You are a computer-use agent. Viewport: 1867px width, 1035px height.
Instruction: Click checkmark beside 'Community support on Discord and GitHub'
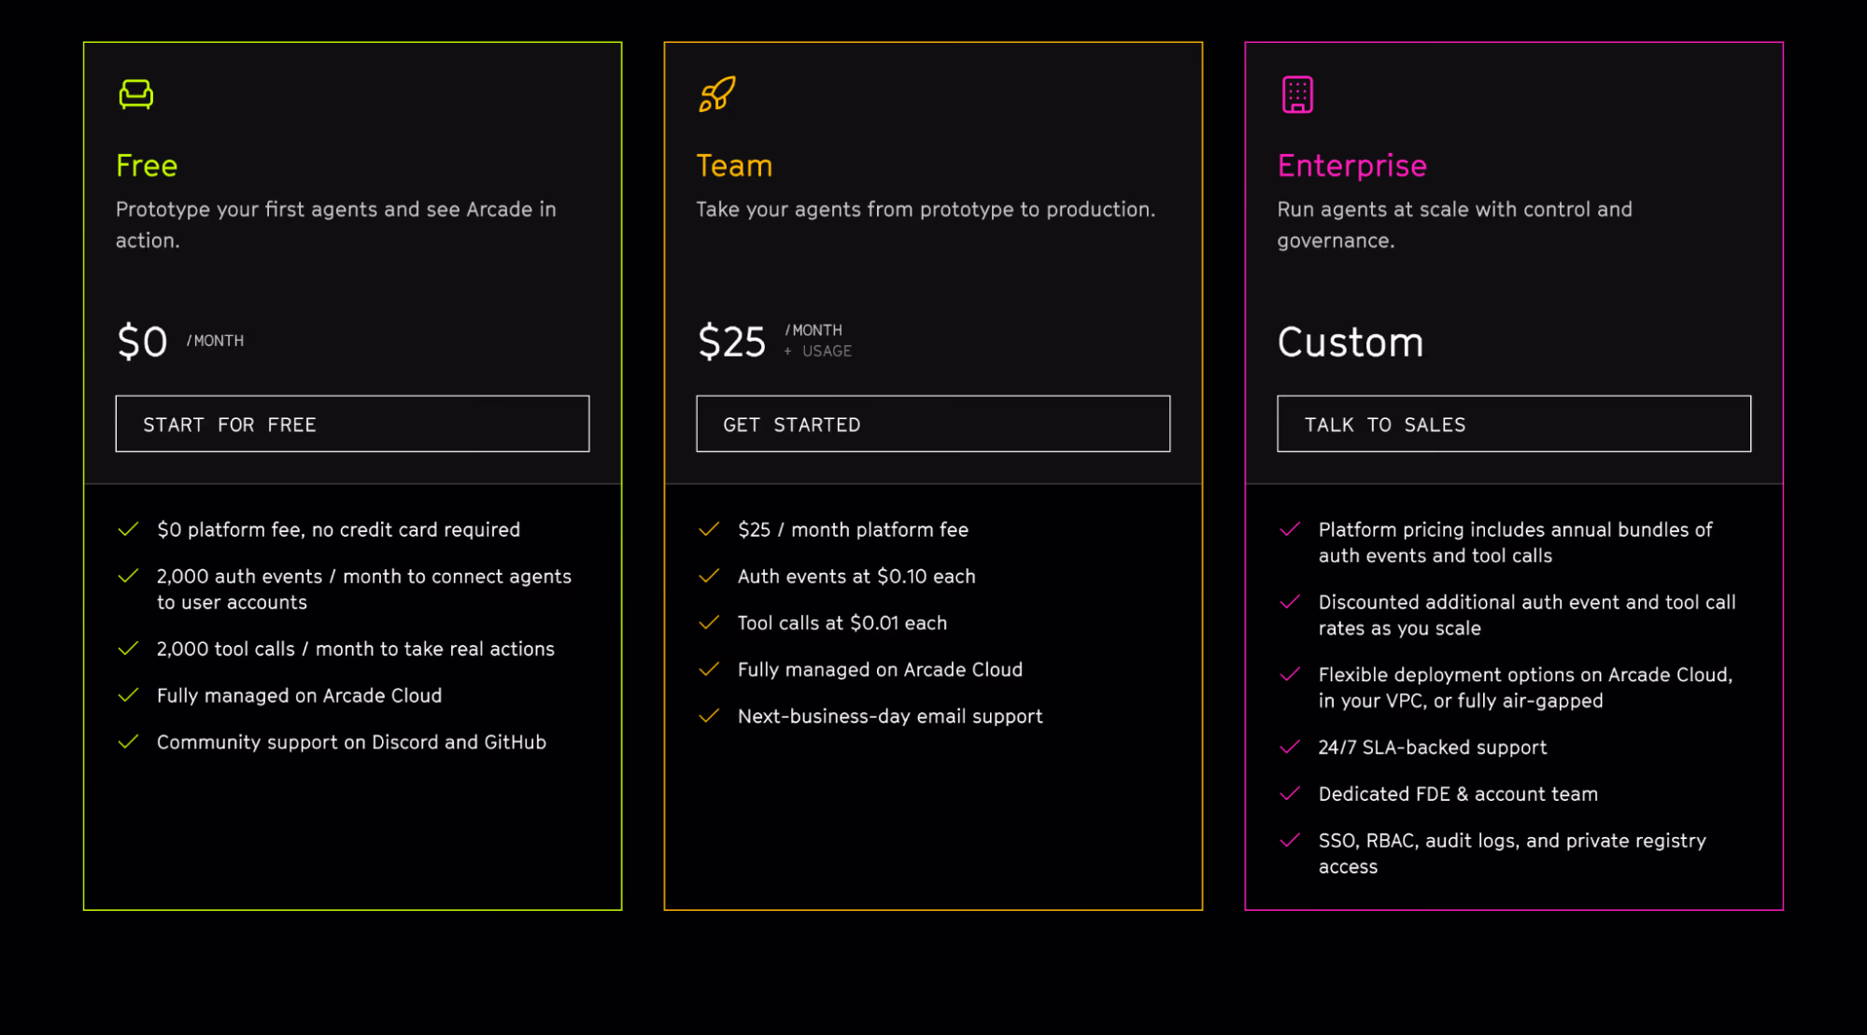click(x=129, y=742)
